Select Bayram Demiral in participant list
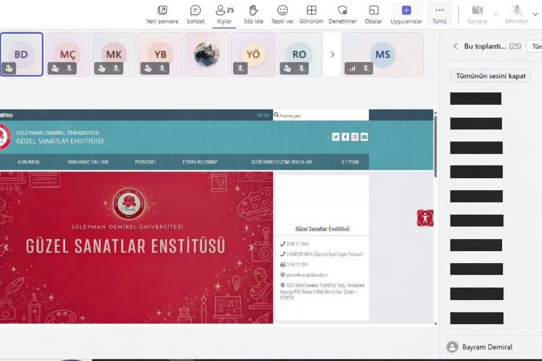The height and width of the screenshot is (361, 542). pos(487,347)
